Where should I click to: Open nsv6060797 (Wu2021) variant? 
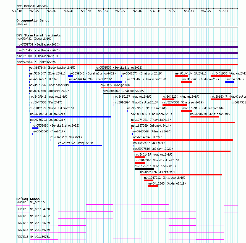click(x=45, y=79)
